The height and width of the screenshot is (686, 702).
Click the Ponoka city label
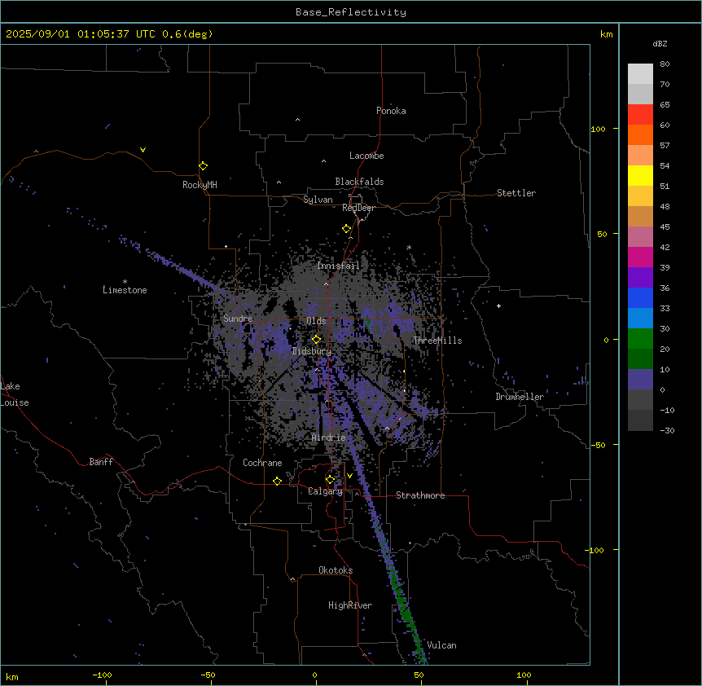point(391,111)
